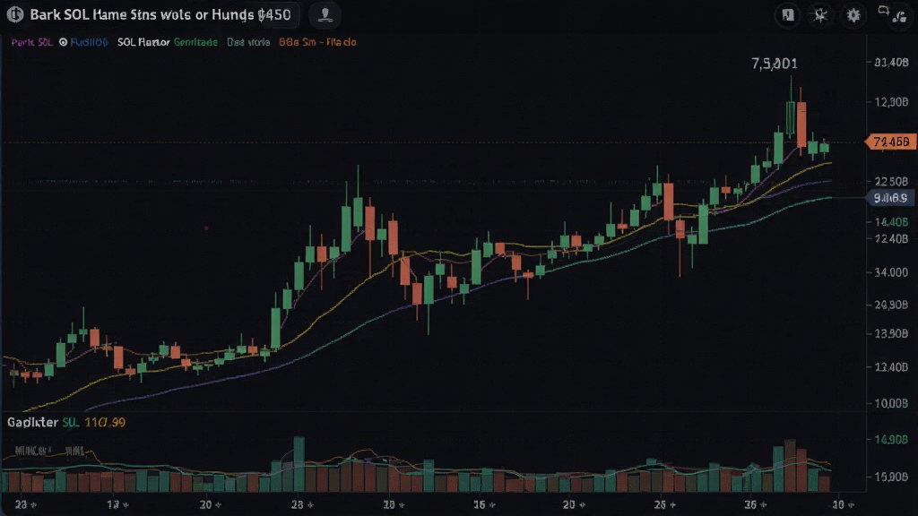Click the grey-blue price tag on the price axis
The width and height of the screenshot is (918, 516).
click(x=890, y=198)
